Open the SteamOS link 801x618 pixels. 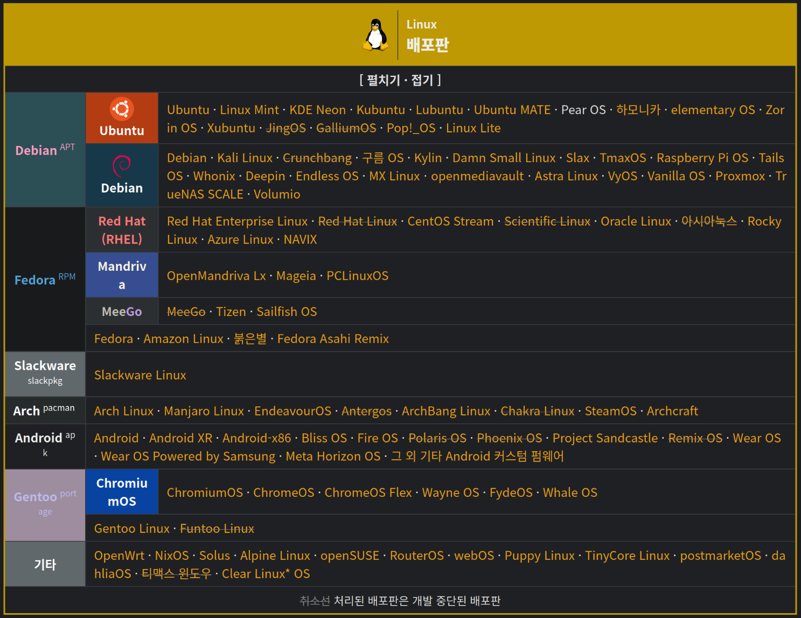[611, 411]
